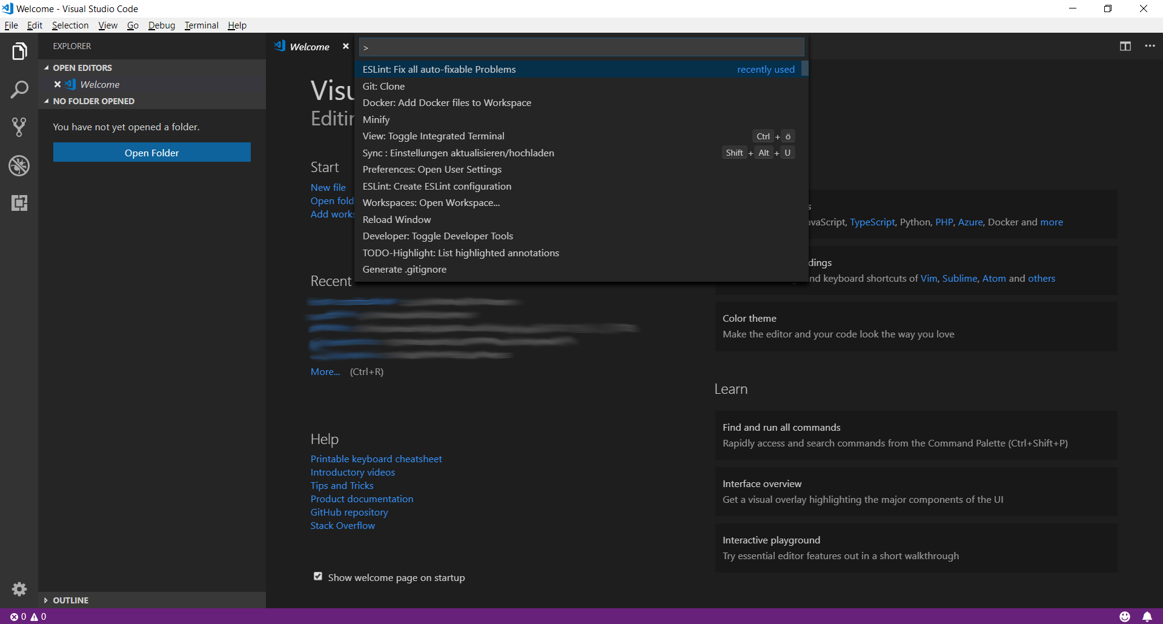Click the Vim keymap link

coord(929,279)
